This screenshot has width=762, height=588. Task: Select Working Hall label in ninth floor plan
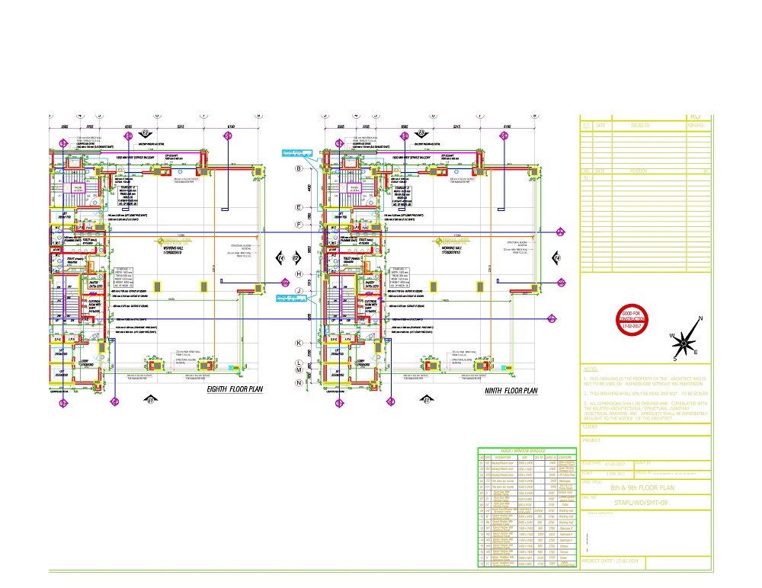448,249
